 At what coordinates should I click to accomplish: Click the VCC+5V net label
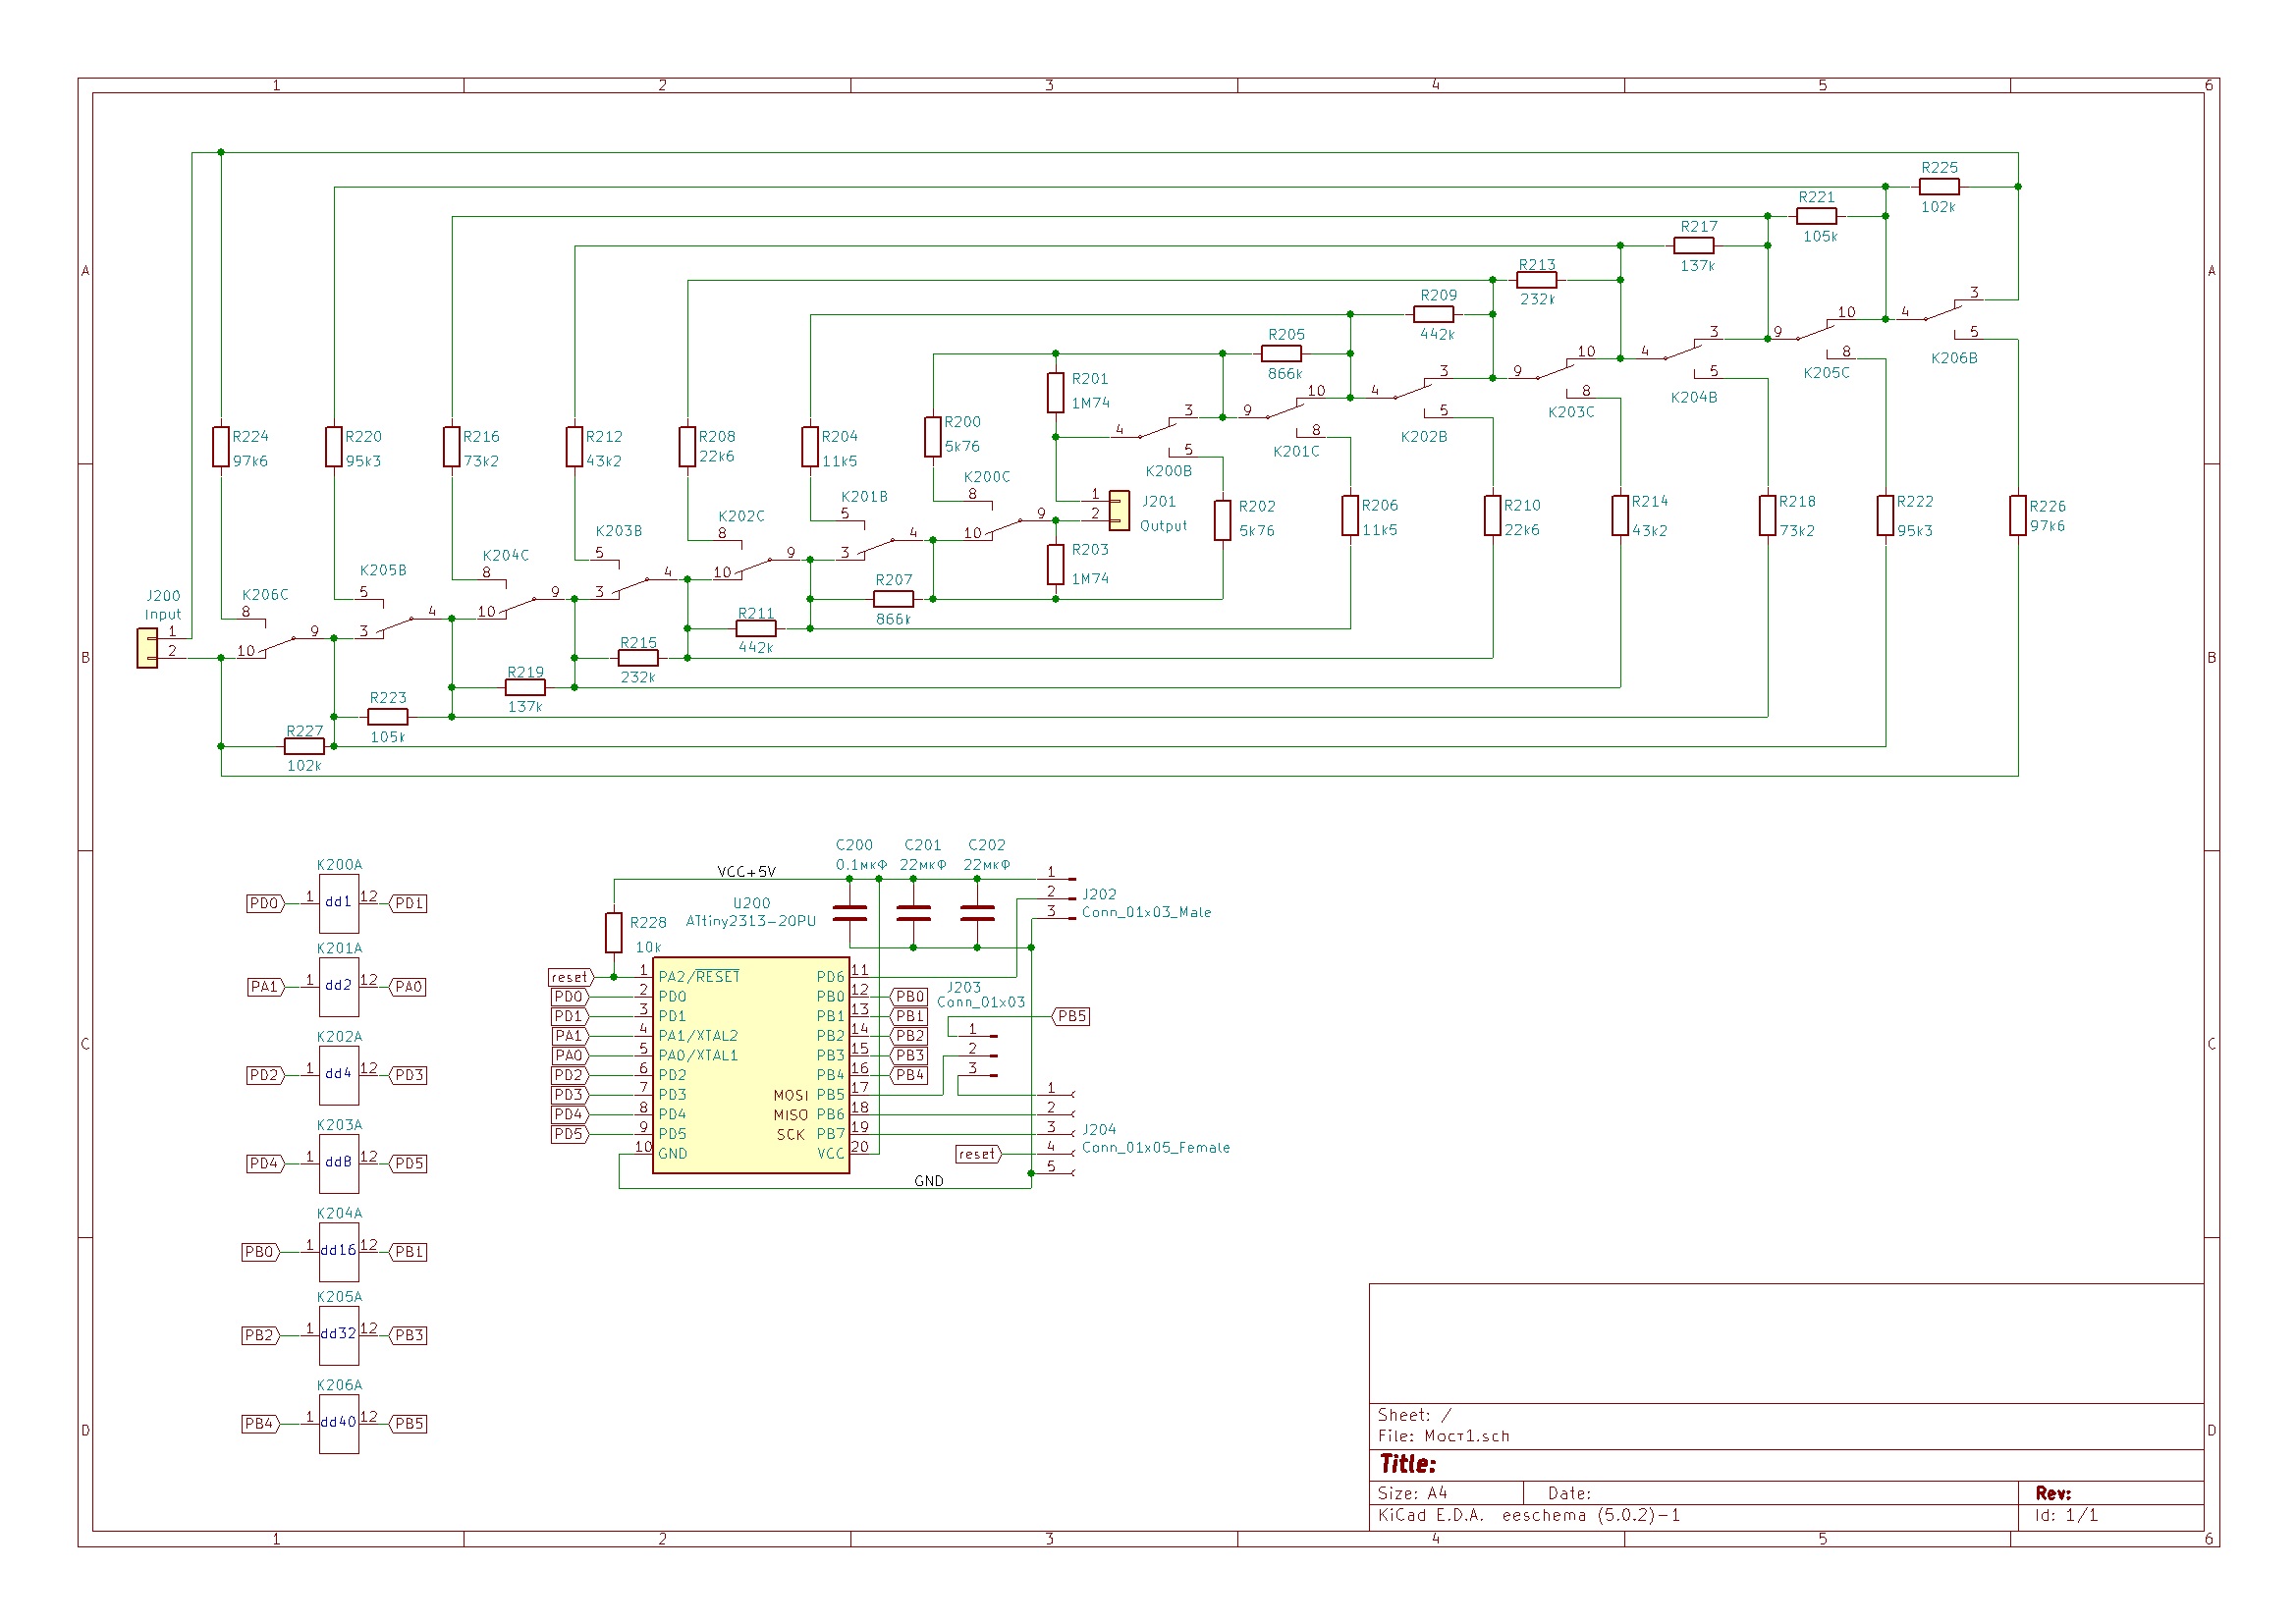(746, 872)
